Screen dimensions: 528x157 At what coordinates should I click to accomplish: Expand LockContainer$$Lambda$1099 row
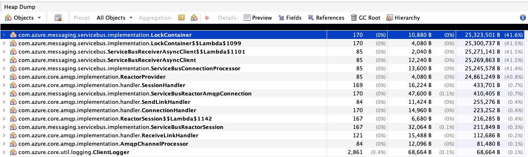(x=4, y=44)
